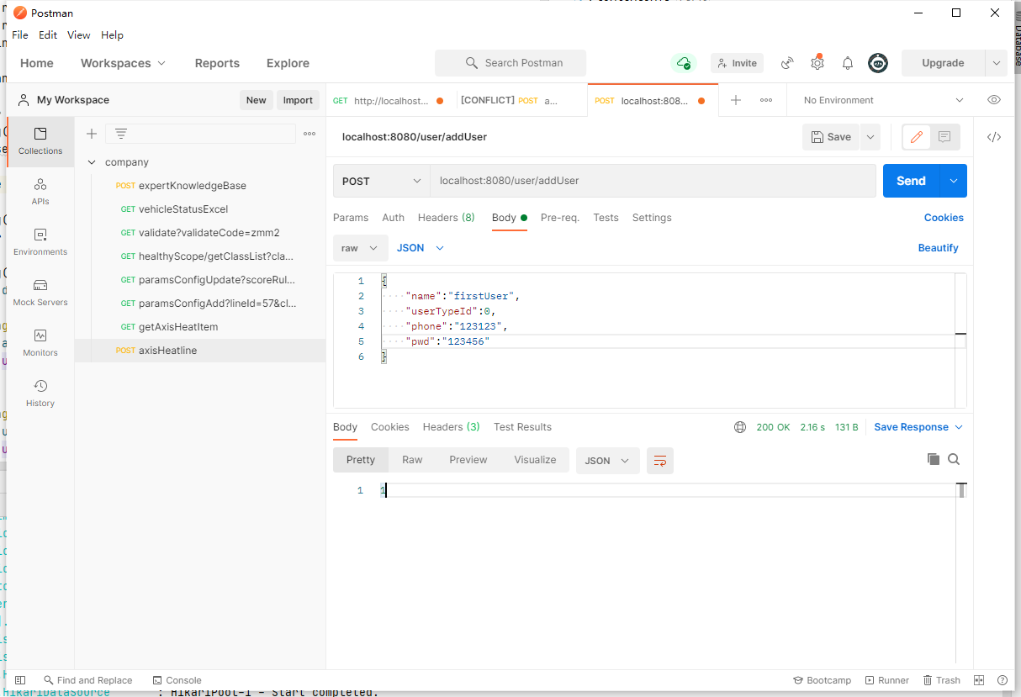
Task: Add a new collection with plus icon
Action: pyautogui.click(x=92, y=134)
